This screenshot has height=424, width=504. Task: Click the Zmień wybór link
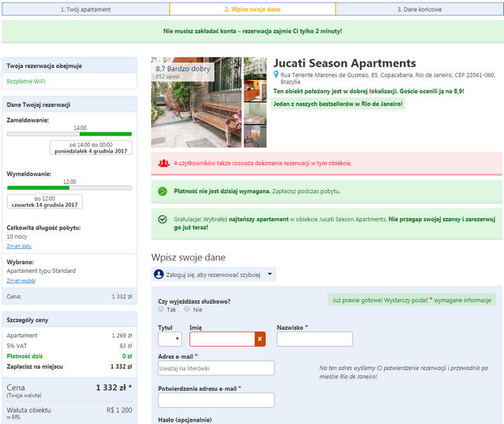[21, 281]
